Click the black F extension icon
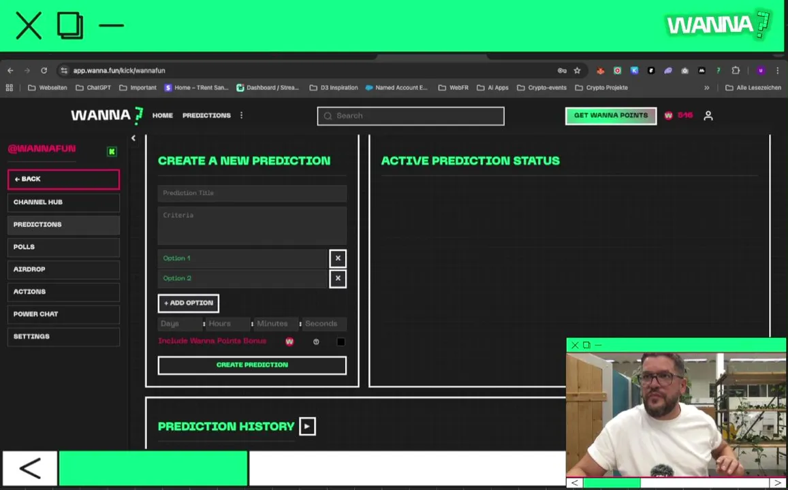This screenshot has height=490, width=788. click(651, 71)
